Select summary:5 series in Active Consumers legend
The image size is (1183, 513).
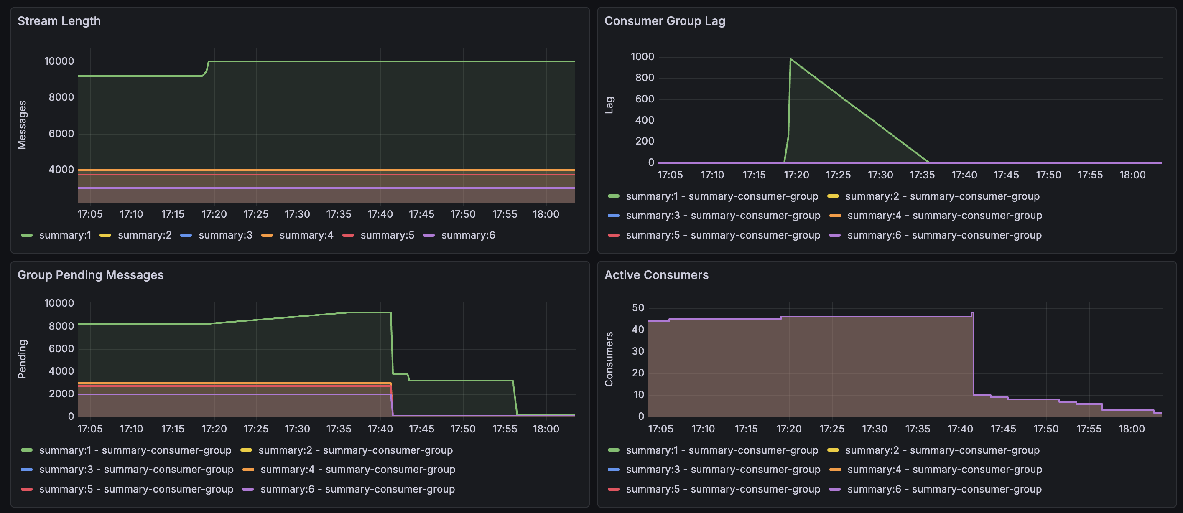(x=723, y=489)
